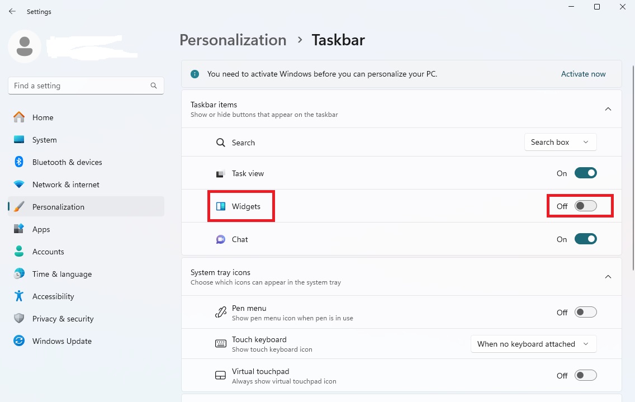Image resolution: width=635 pixels, height=402 pixels.
Task: Open System settings page
Action: (86, 139)
